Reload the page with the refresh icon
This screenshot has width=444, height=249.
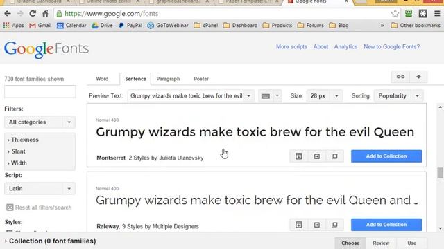pos(33,14)
